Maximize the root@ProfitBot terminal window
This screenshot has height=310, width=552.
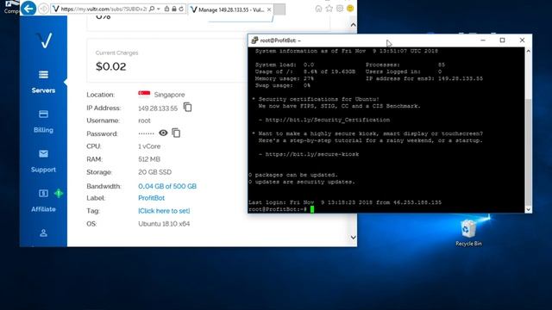[x=502, y=40]
